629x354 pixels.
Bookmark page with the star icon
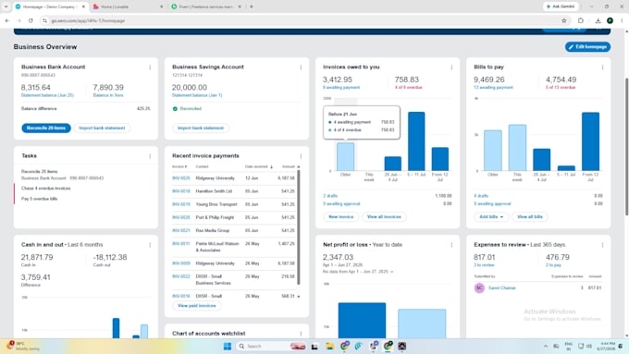coord(564,20)
